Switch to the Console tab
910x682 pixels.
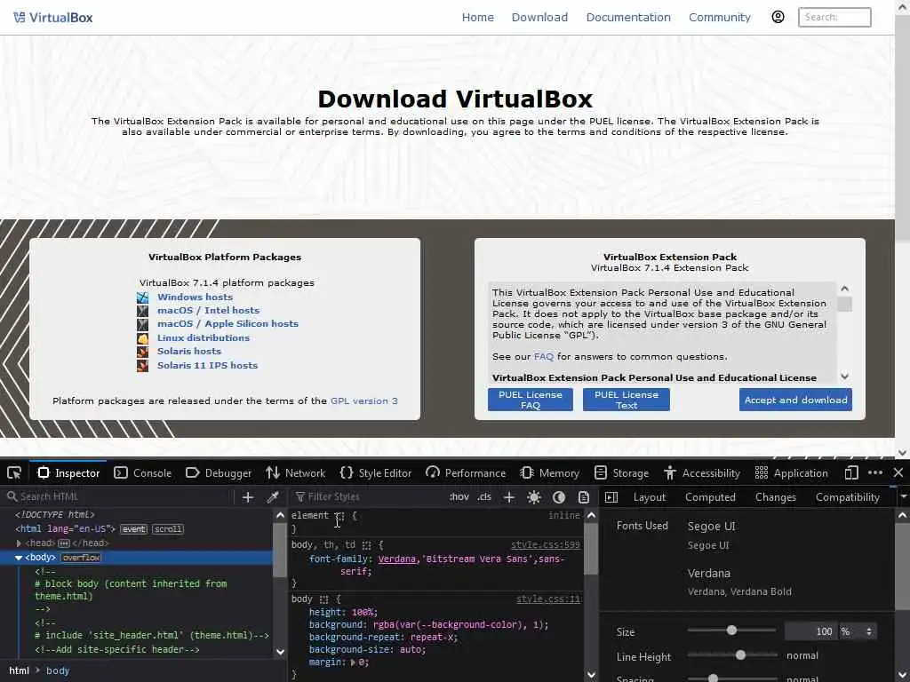coord(143,472)
